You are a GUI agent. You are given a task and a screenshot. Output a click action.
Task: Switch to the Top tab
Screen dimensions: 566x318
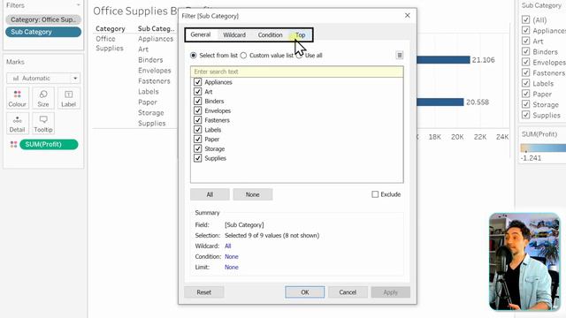coord(301,34)
